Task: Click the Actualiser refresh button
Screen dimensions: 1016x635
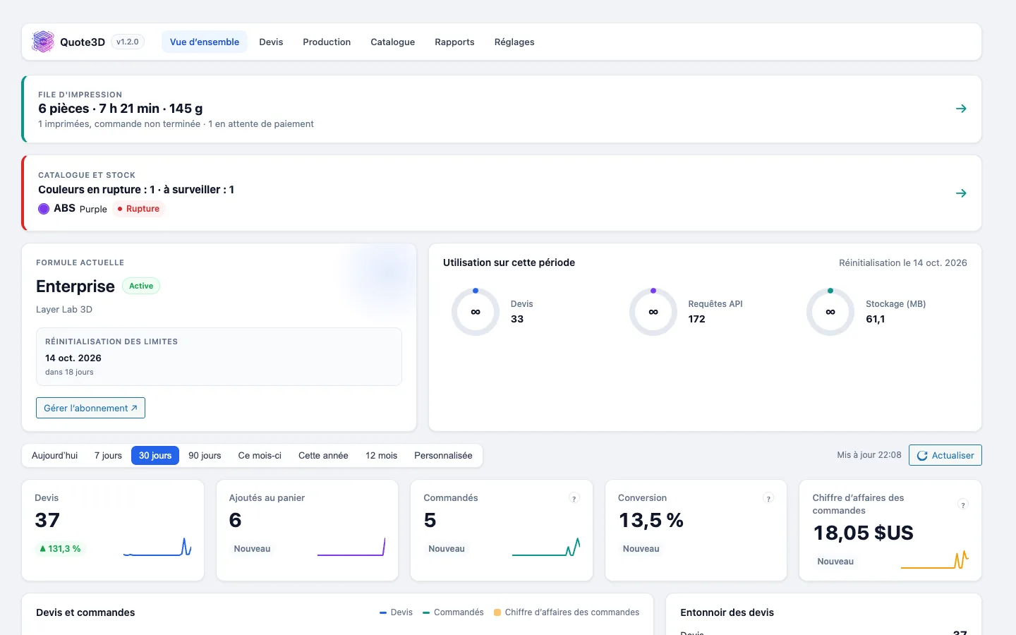Action: [x=945, y=455]
